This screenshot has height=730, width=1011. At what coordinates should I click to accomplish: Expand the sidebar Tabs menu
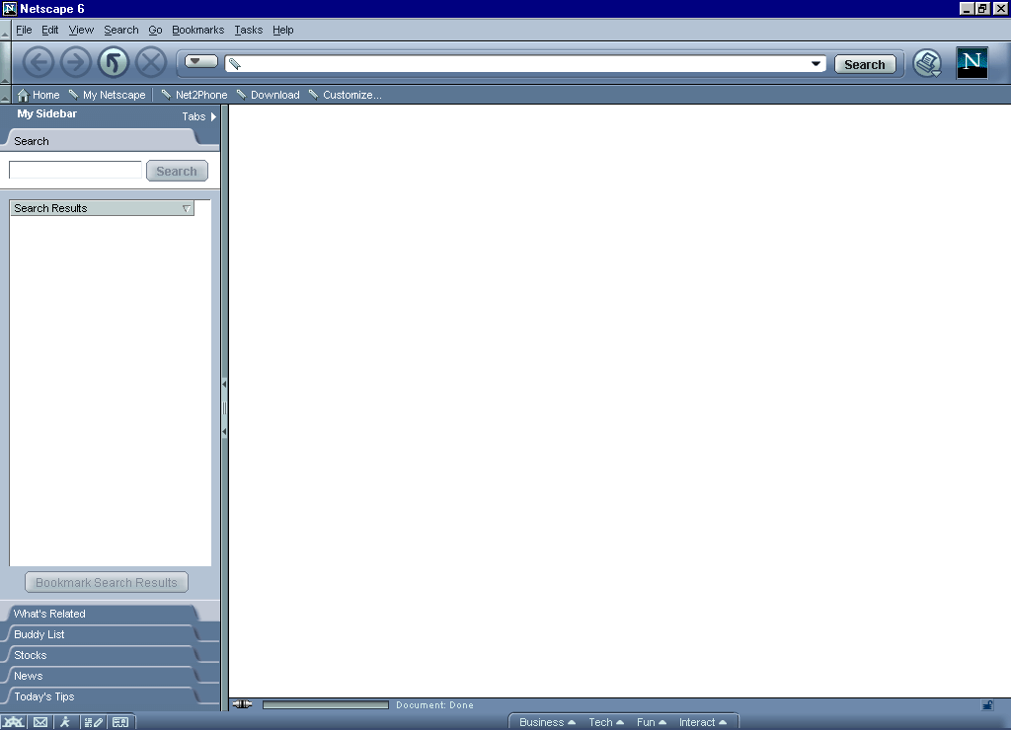tap(198, 116)
